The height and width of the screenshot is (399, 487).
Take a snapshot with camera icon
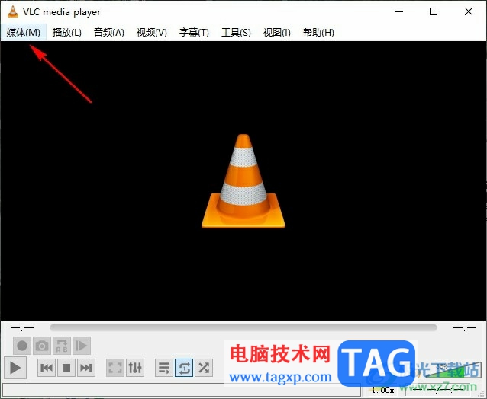click(42, 346)
